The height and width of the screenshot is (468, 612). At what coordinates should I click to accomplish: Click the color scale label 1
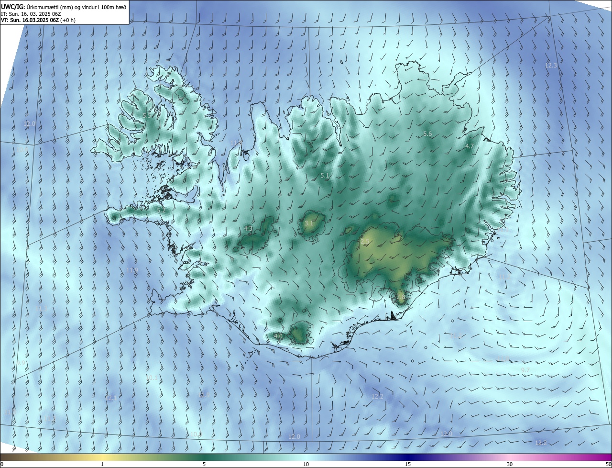click(x=102, y=464)
